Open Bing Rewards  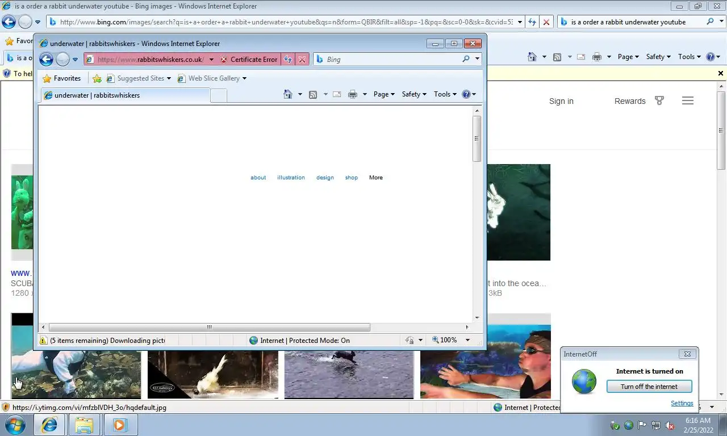(x=639, y=101)
